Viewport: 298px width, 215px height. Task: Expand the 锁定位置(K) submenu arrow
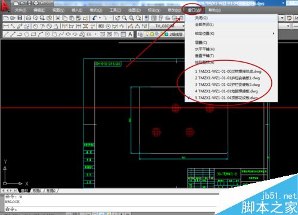tap(274, 33)
